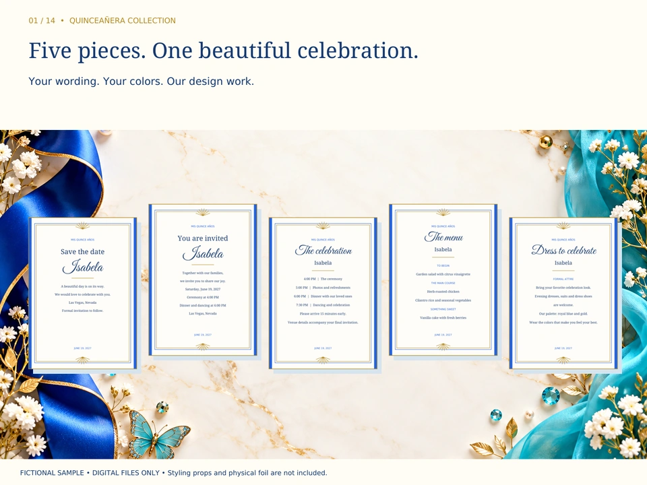
Task: Select the "01 / 14" slide counter
Action: tap(42, 21)
